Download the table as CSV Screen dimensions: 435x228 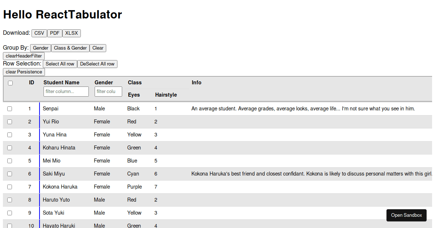click(x=39, y=33)
